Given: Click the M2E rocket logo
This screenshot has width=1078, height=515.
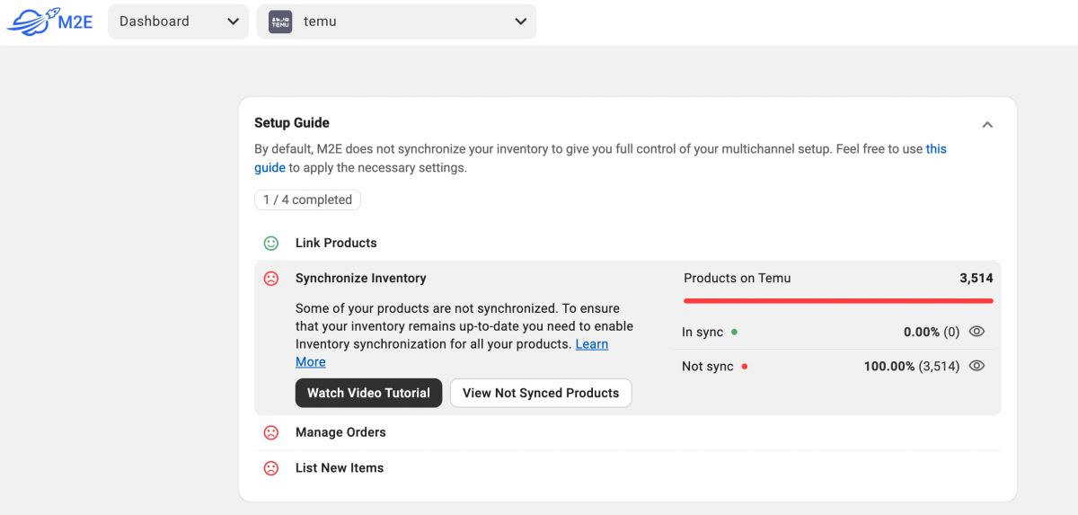Looking at the screenshot, I should click(49, 22).
